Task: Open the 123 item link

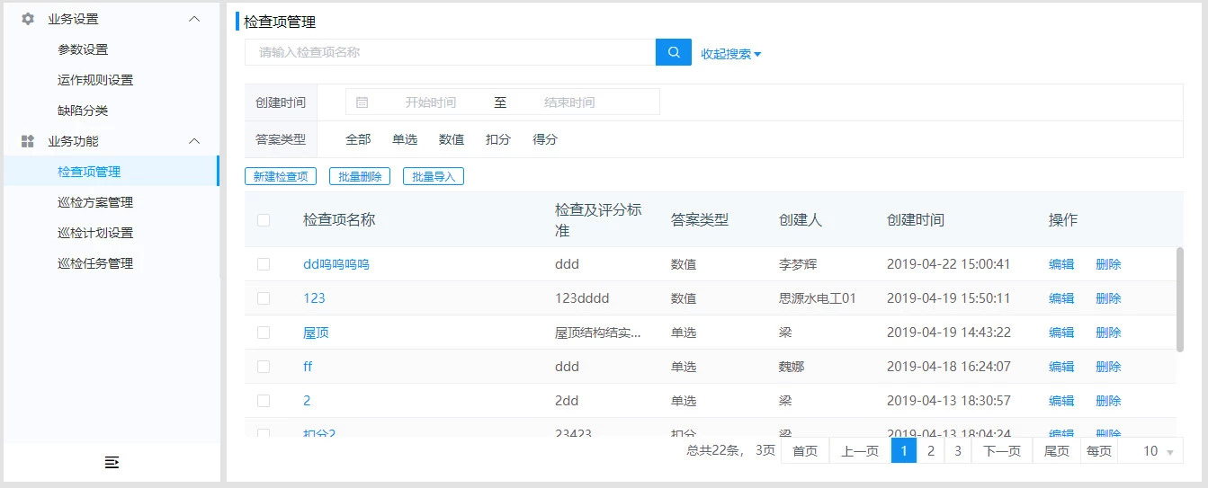Action: (314, 298)
